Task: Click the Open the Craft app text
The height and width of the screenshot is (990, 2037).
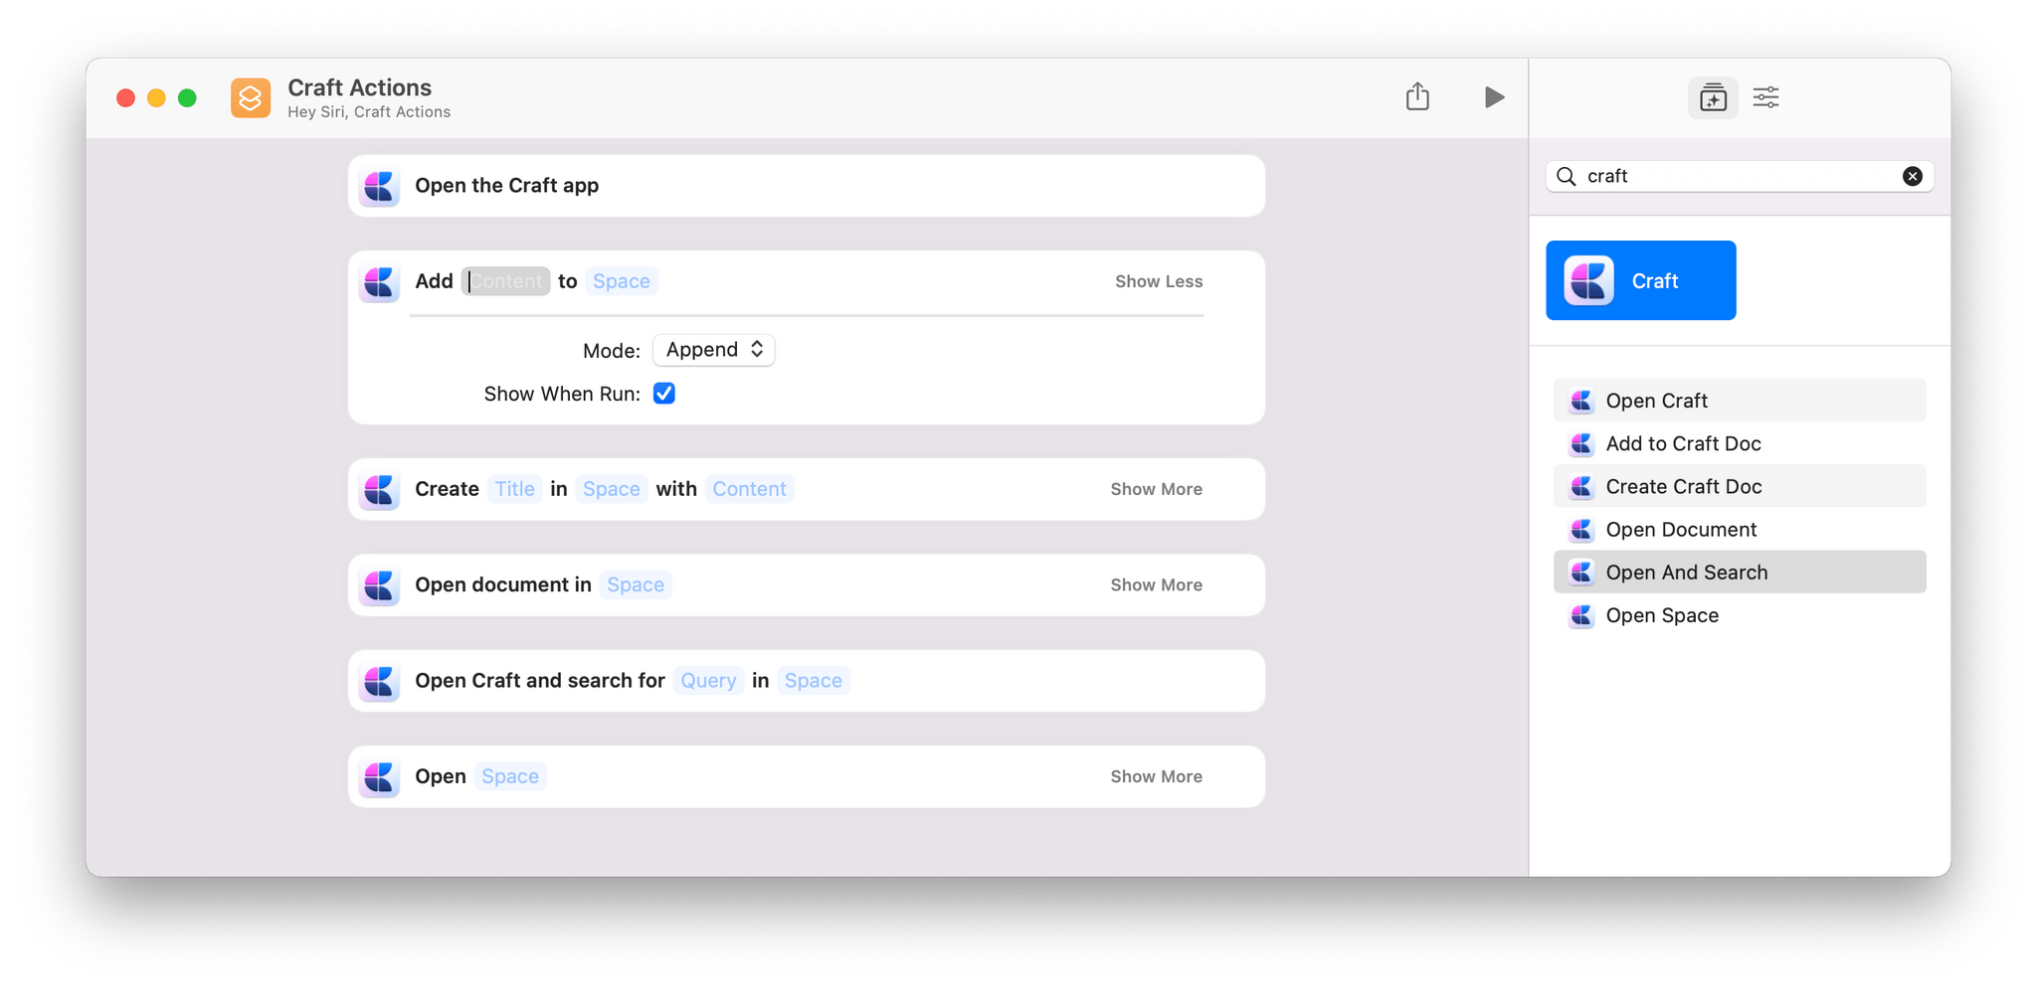Action: coord(507,186)
